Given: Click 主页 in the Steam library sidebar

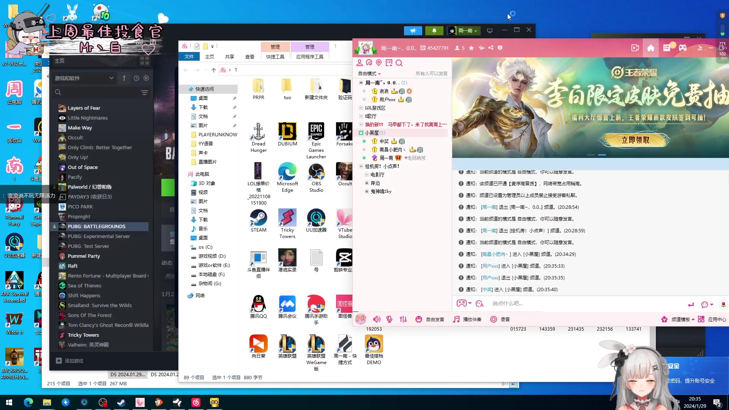Looking at the screenshot, I should (x=60, y=61).
